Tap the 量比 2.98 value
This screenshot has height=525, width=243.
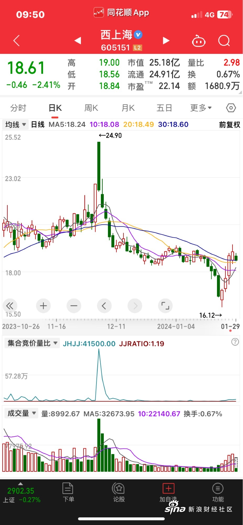tap(231, 62)
